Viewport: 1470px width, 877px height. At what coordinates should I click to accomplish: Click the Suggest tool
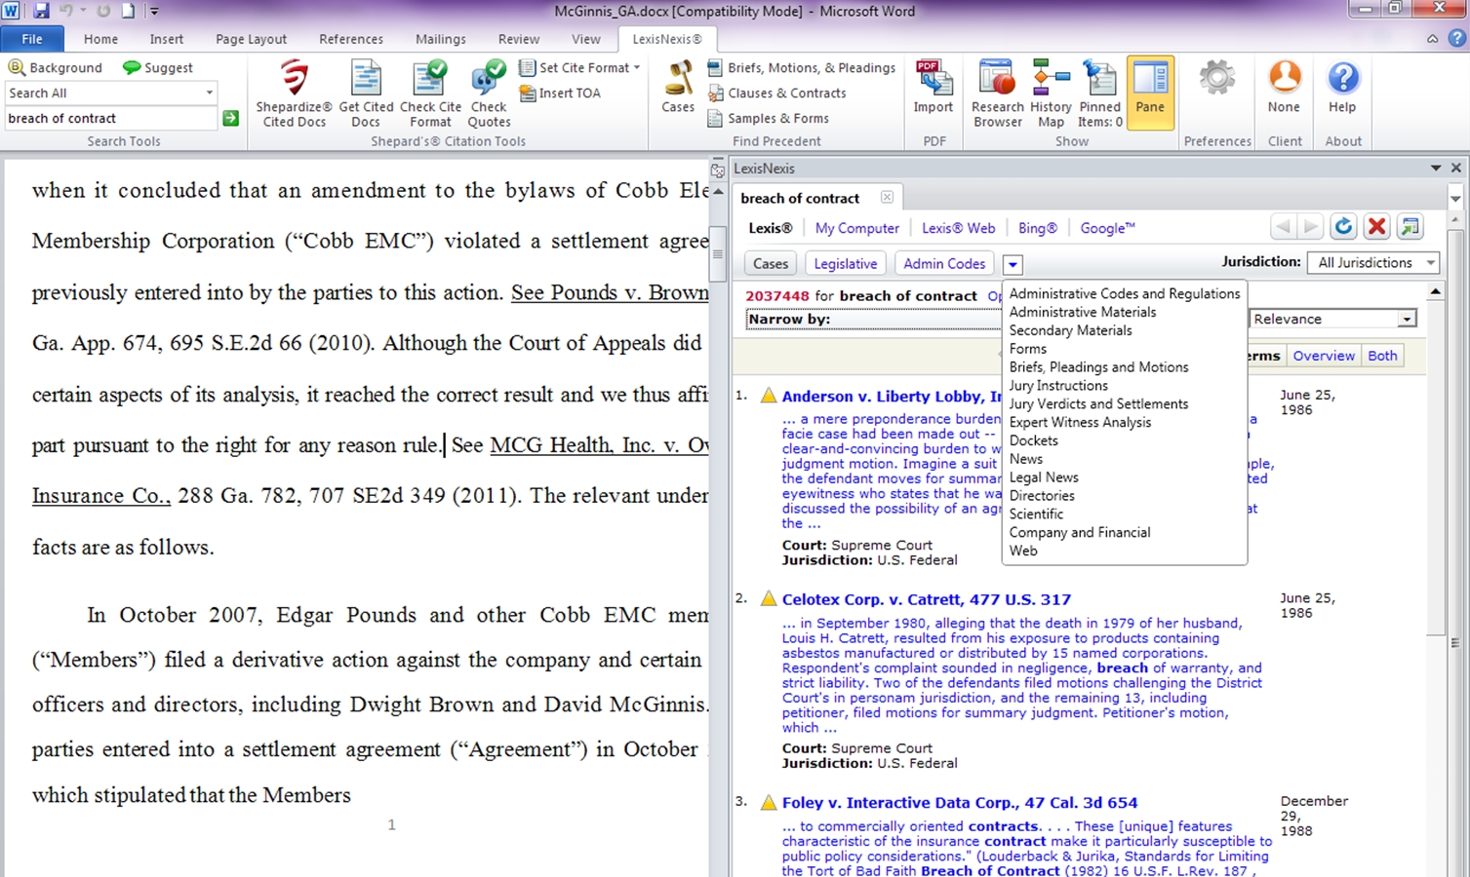point(158,67)
